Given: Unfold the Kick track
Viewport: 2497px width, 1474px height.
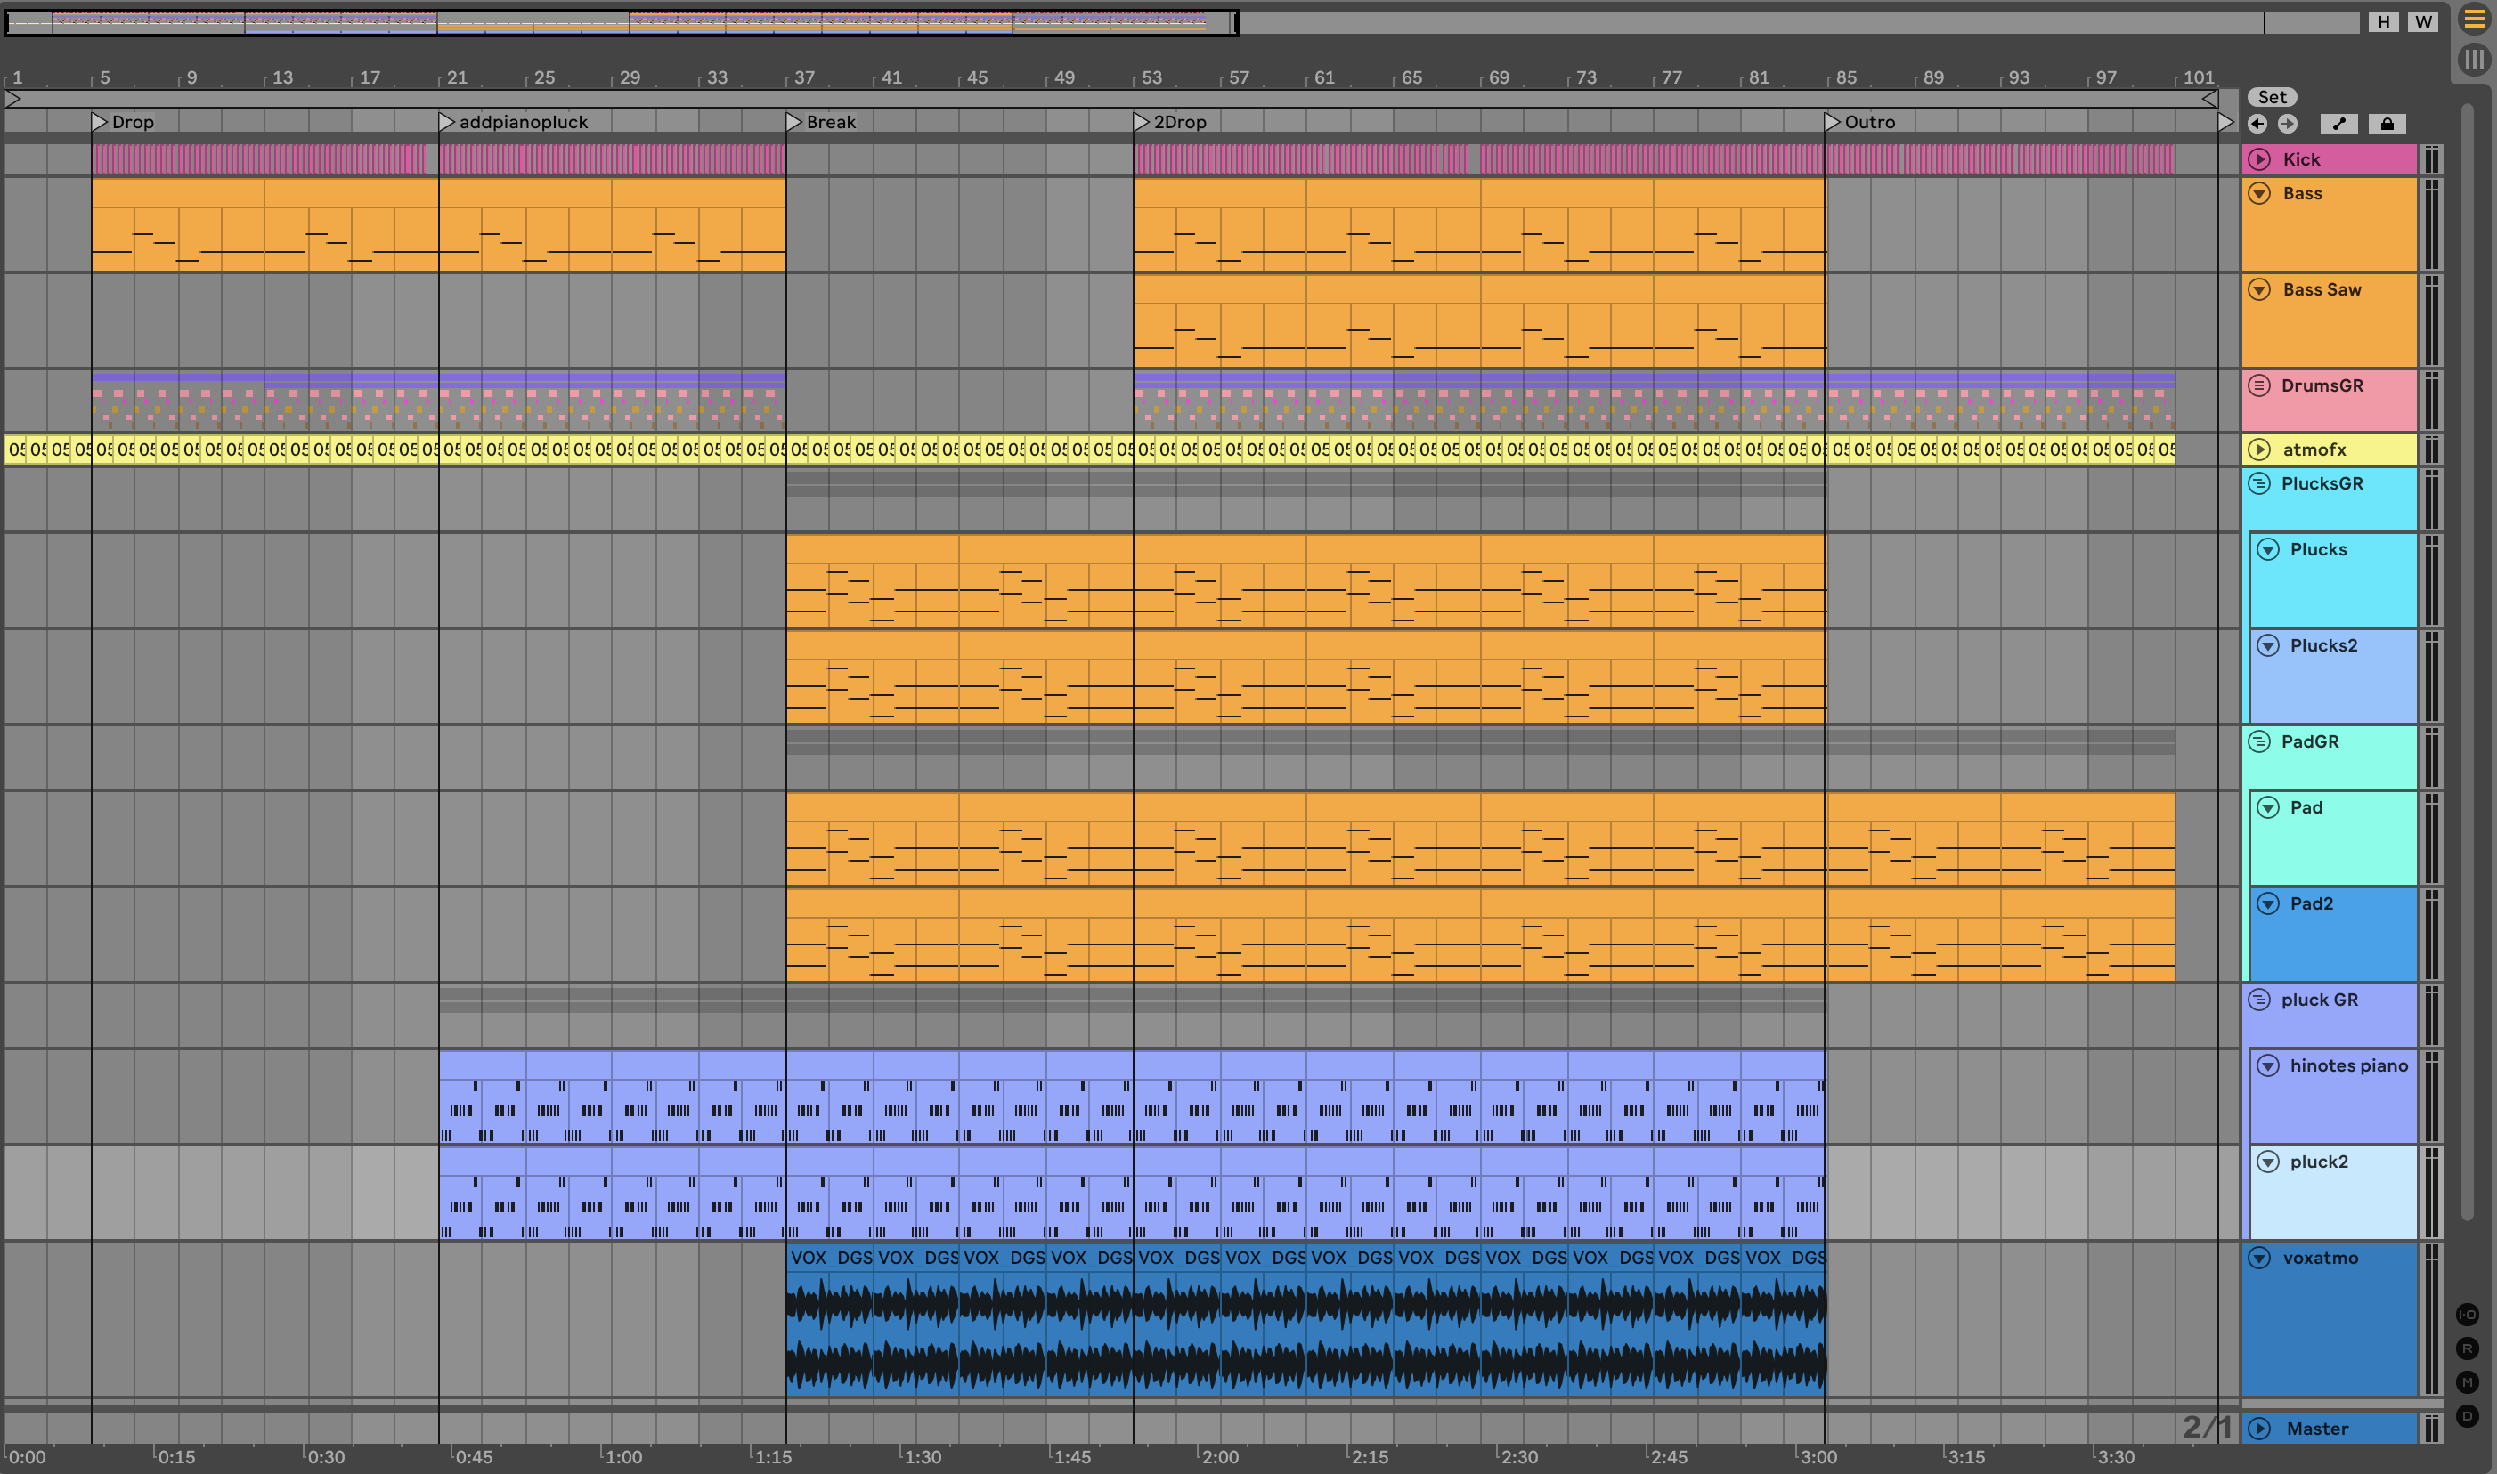Looking at the screenshot, I should (x=2259, y=159).
